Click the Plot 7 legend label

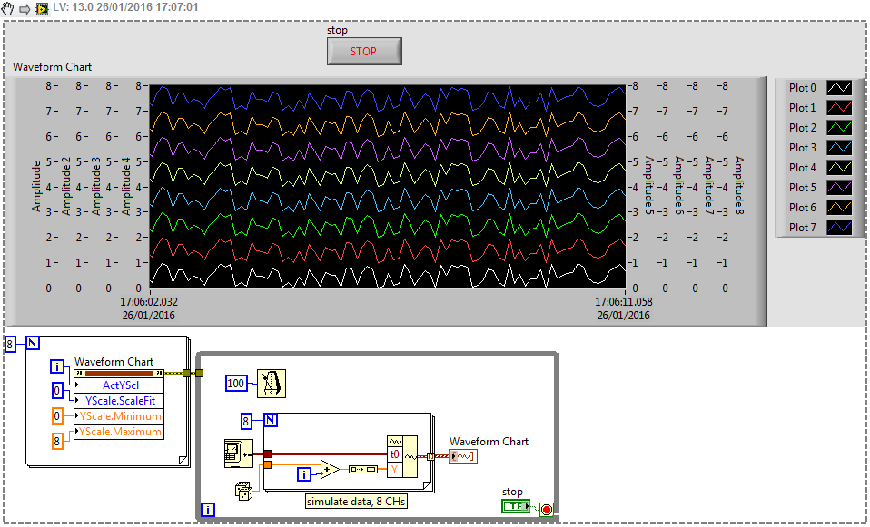click(802, 227)
